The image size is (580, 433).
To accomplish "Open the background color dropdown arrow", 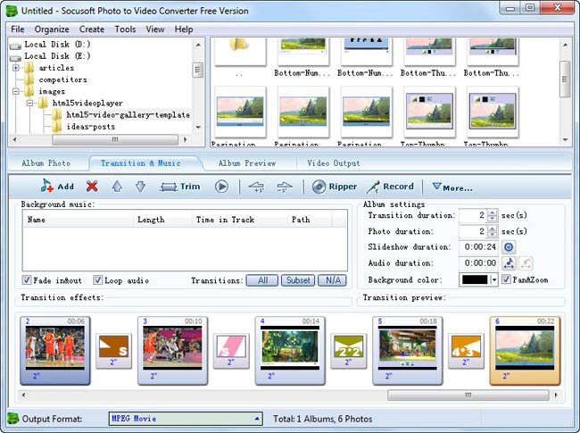I will (x=494, y=279).
